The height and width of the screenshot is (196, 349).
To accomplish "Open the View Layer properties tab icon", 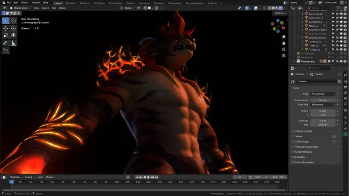I will pos(345,93).
